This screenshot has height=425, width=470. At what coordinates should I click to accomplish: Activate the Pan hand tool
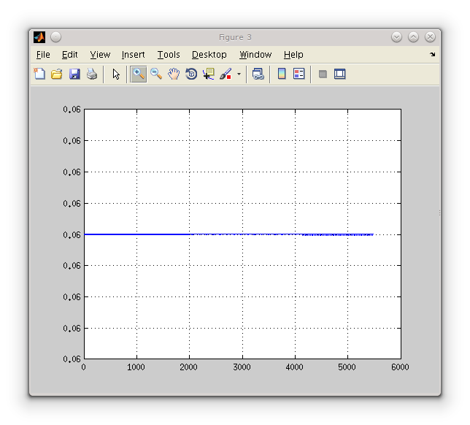point(174,74)
